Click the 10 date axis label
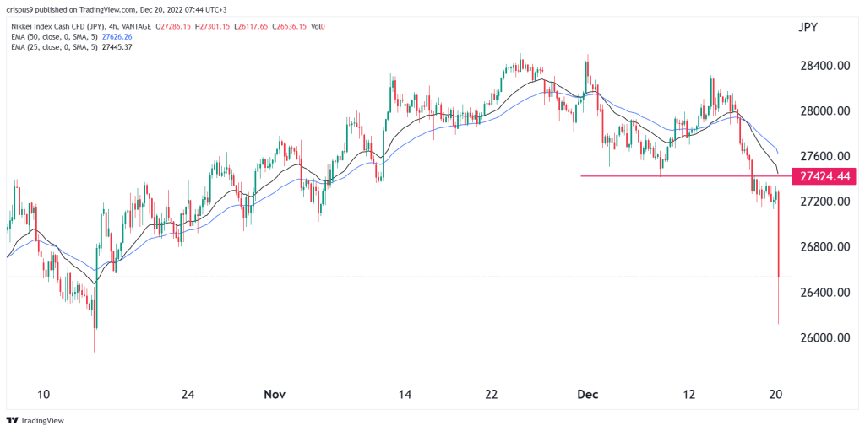Viewport: 865px width, 431px height. pyautogui.click(x=44, y=395)
